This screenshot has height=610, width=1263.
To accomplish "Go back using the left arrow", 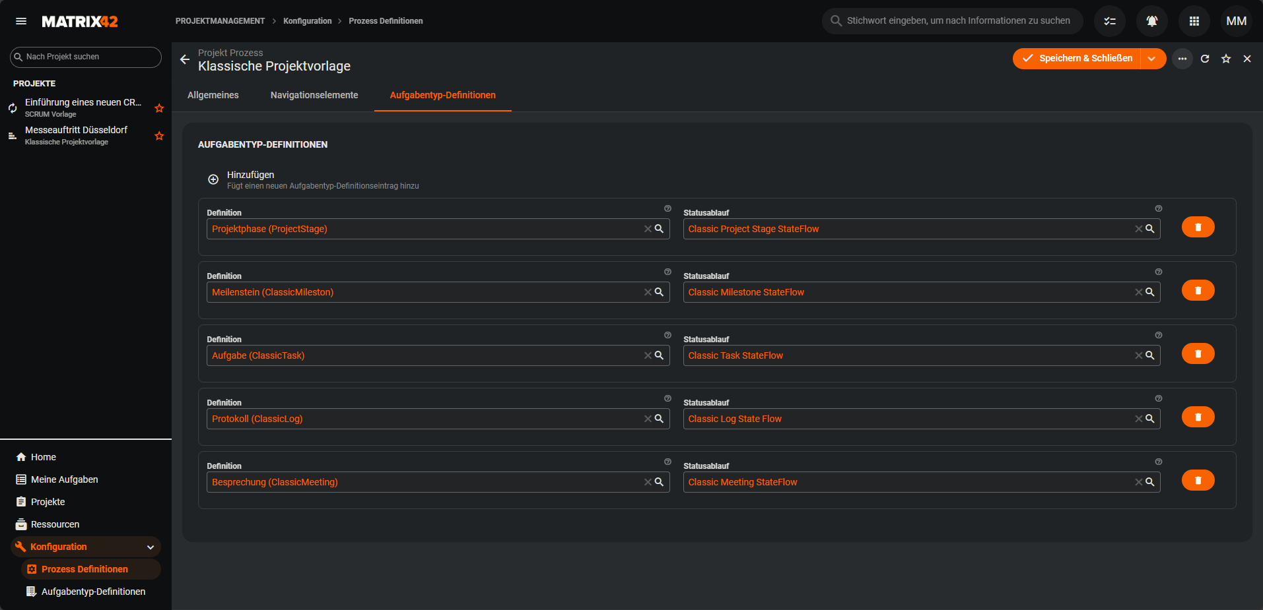I will (185, 59).
